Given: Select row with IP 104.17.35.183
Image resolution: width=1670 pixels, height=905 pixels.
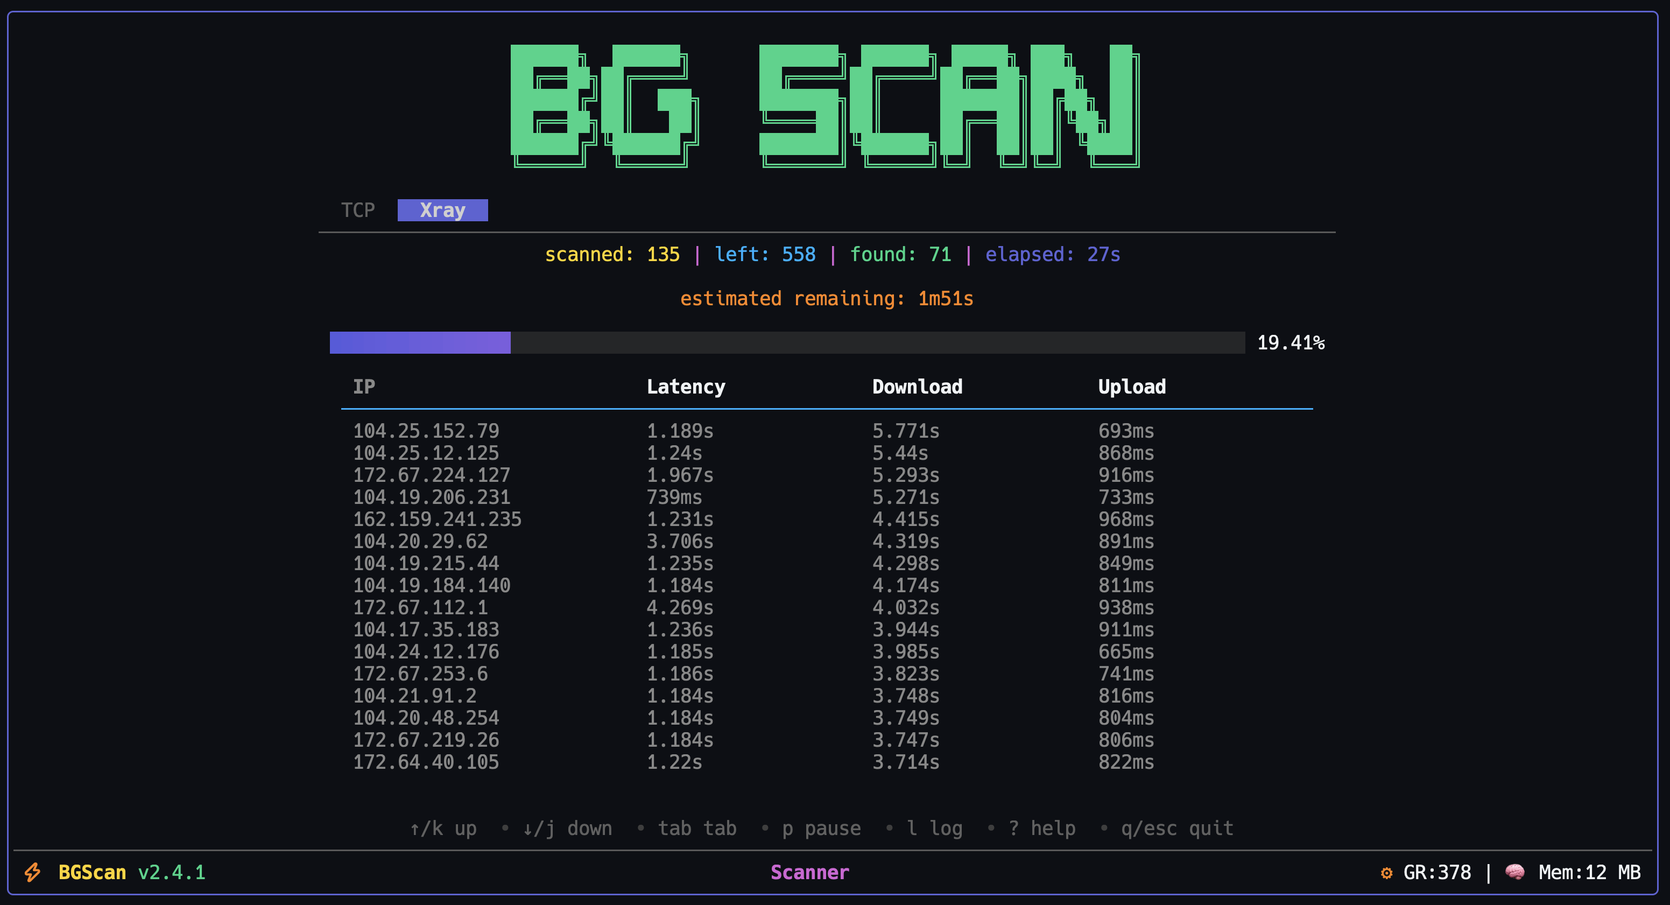Looking at the screenshot, I should (x=827, y=629).
